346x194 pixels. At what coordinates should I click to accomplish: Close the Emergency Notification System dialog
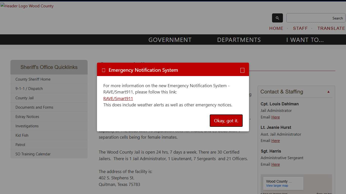pos(242,70)
